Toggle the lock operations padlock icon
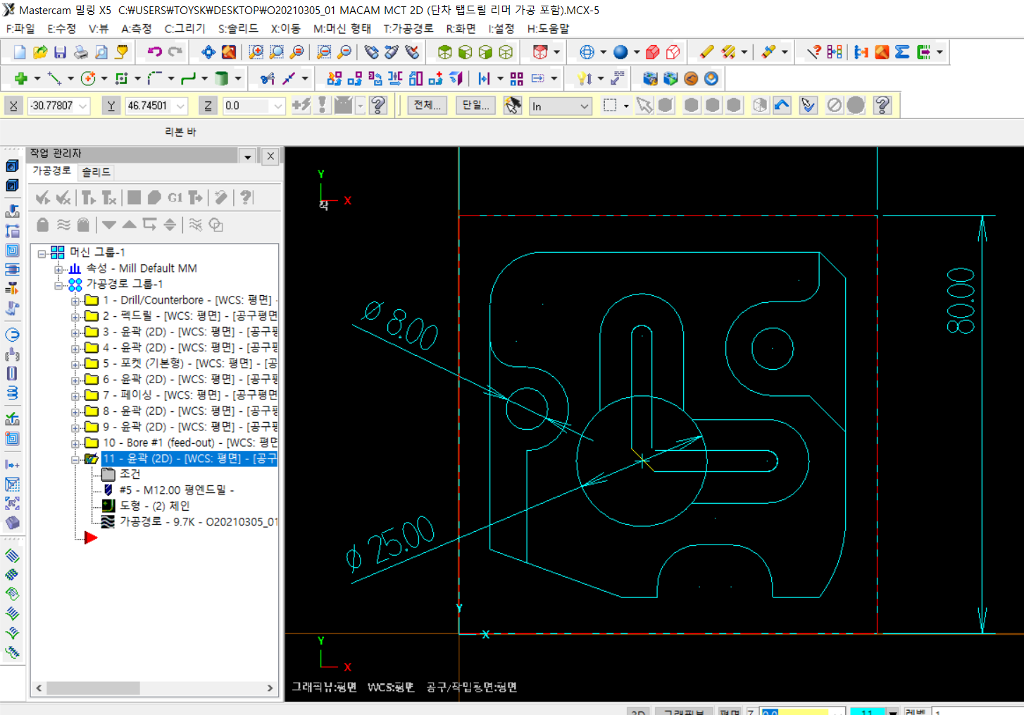Screen dimensions: 1024x715 [43, 225]
